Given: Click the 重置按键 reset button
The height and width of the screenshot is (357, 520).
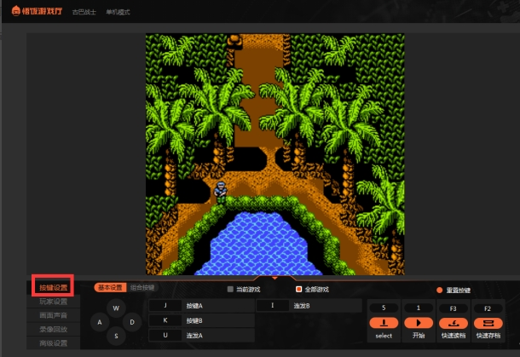Looking at the screenshot, I should point(440,290).
